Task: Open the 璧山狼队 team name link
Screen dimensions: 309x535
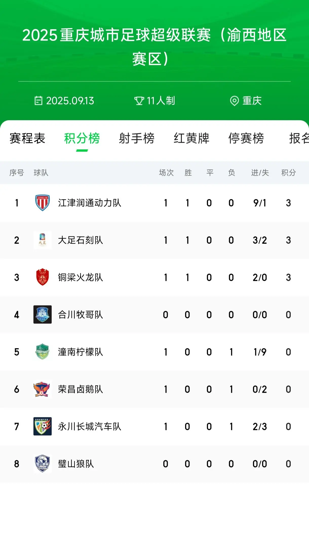Action: [76, 464]
